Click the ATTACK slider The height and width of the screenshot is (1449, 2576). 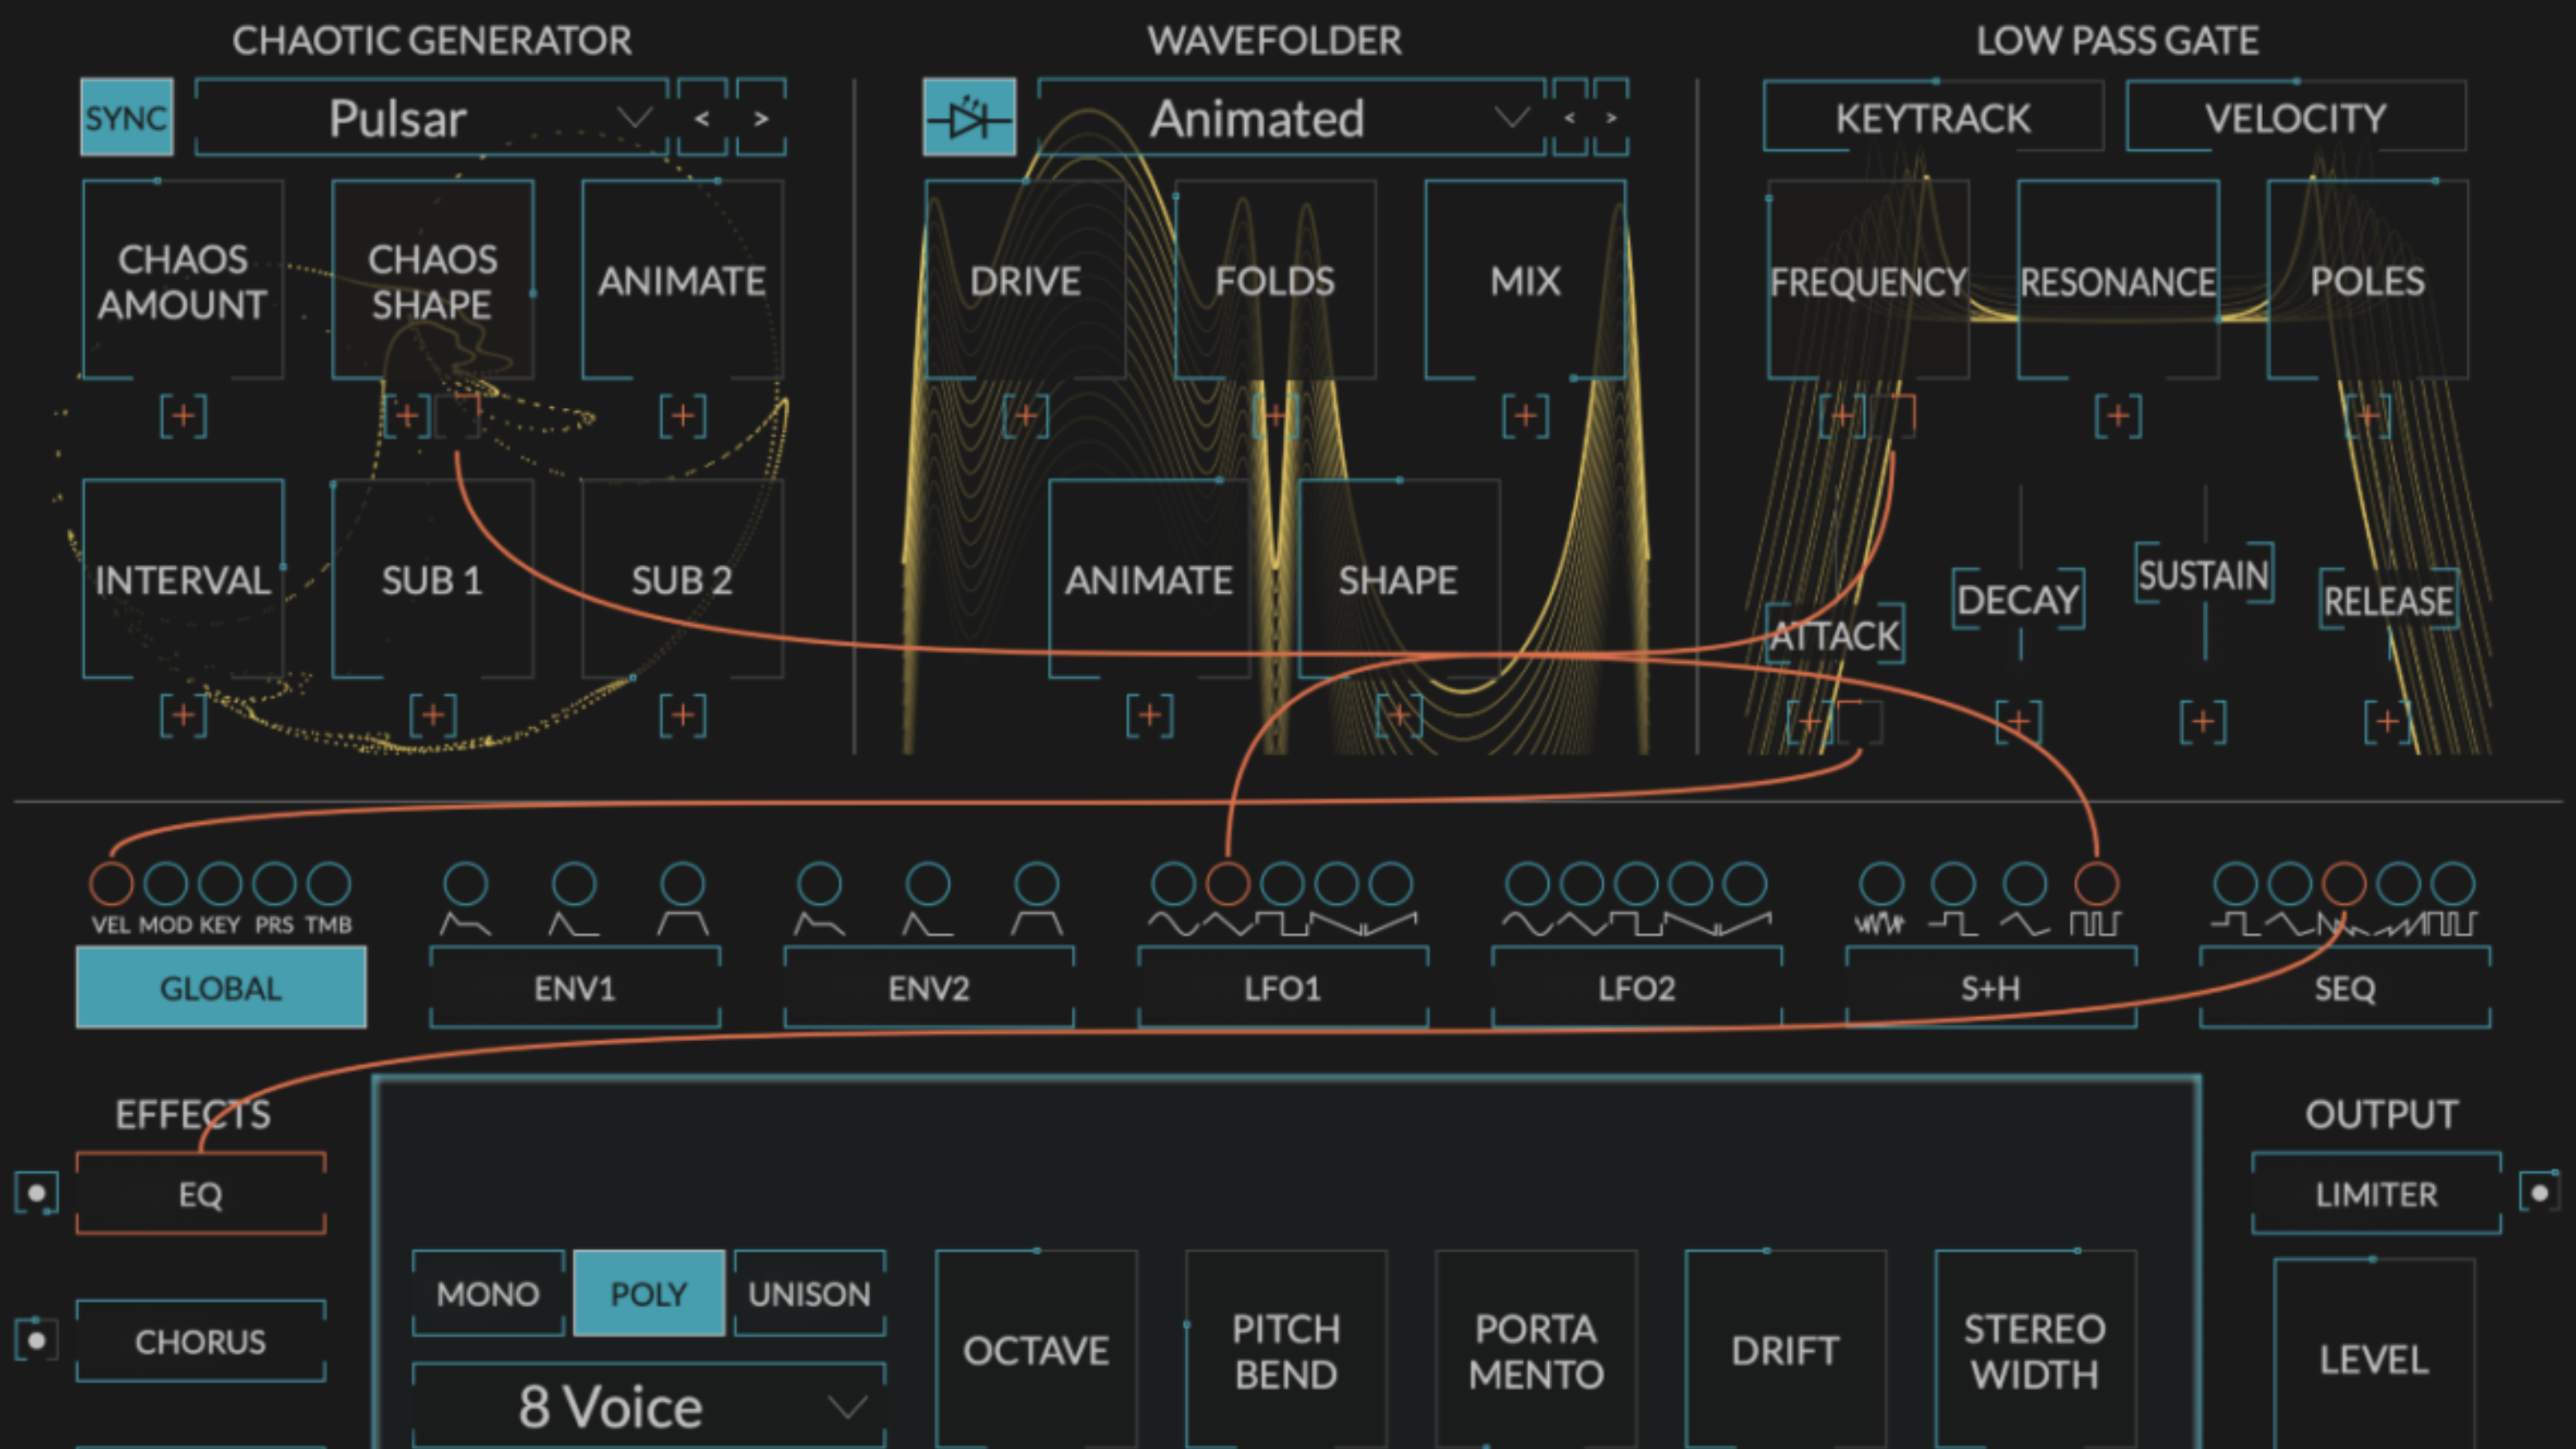click(x=1835, y=635)
